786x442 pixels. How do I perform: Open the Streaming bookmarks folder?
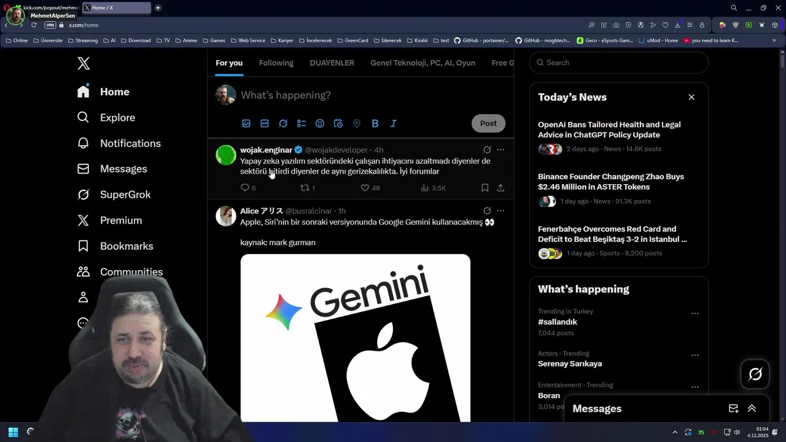[x=82, y=41]
